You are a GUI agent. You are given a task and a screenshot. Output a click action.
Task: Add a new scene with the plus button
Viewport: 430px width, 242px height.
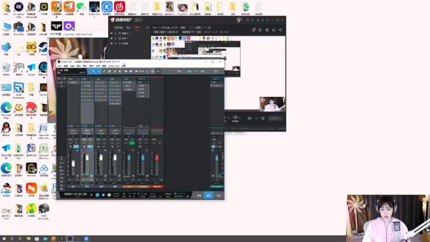coord(147,28)
